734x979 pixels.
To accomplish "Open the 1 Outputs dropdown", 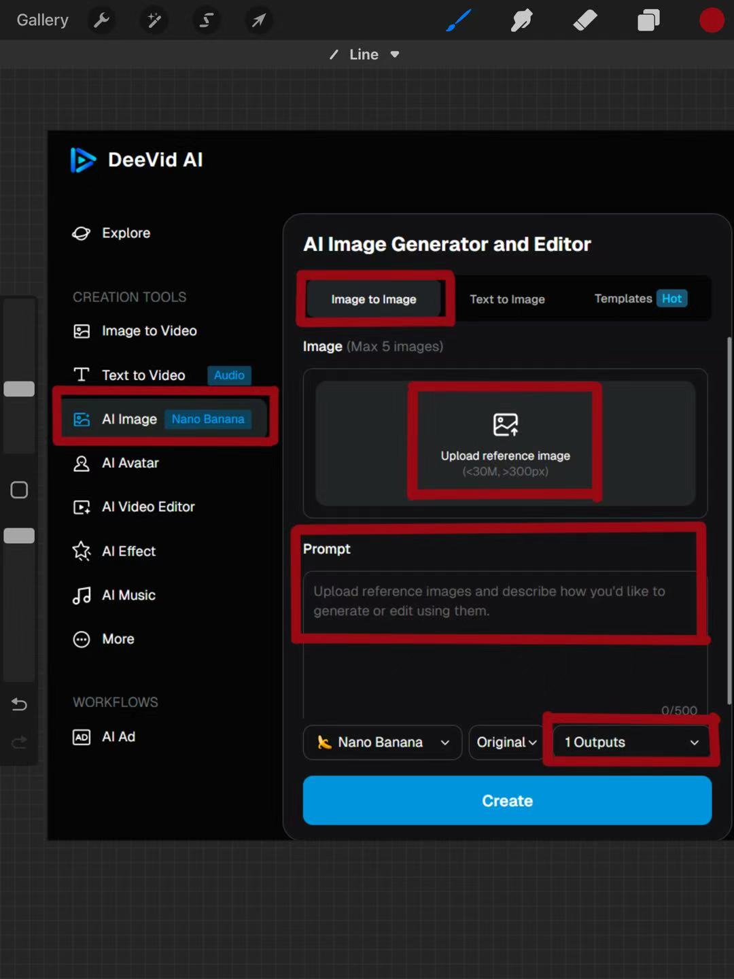I will pos(631,742).
